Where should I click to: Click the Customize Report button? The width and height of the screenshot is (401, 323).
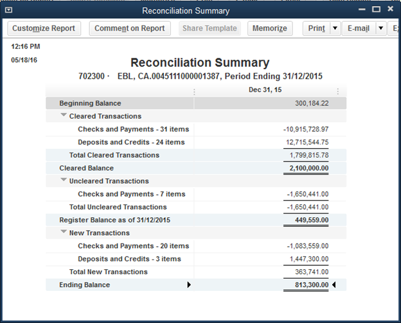pos(44,28)
